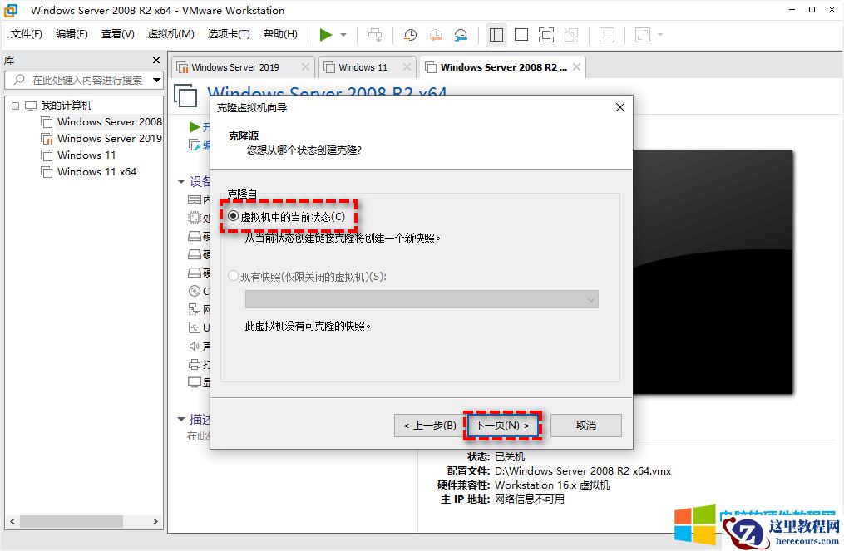This screenshot has width=844, height=551.
Task: Open the 编辑(E) menu
Action: [x=72, y=34]
